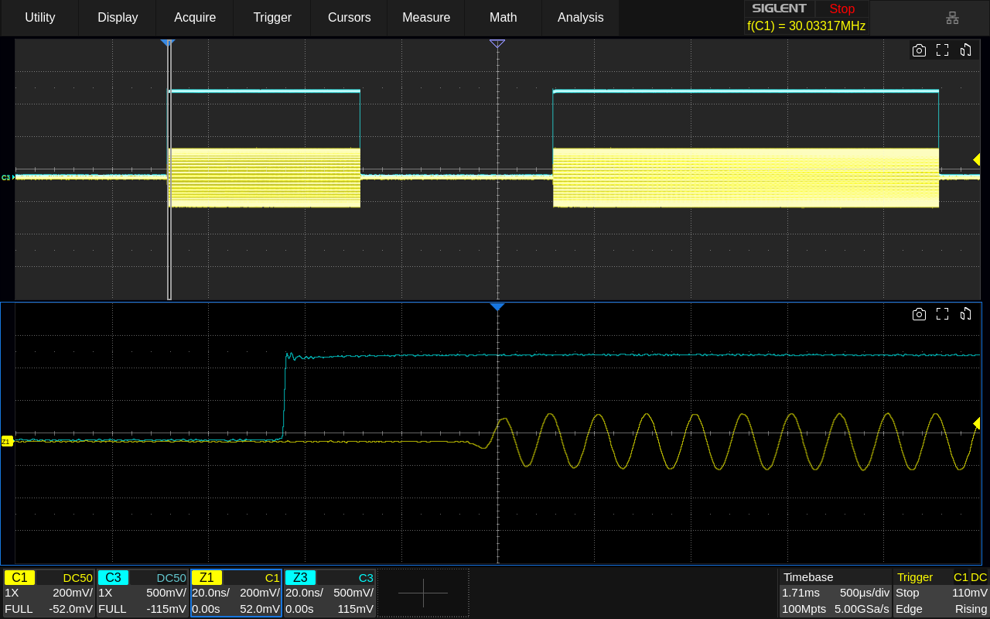
Task: Select the blue zoom-region marker at top-left
Action: [x=168, y=43]
